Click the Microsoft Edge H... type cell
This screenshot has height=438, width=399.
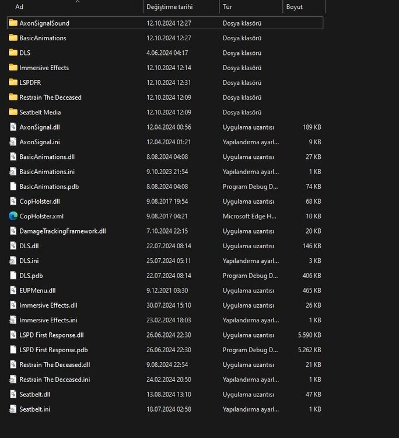(250, 216)
